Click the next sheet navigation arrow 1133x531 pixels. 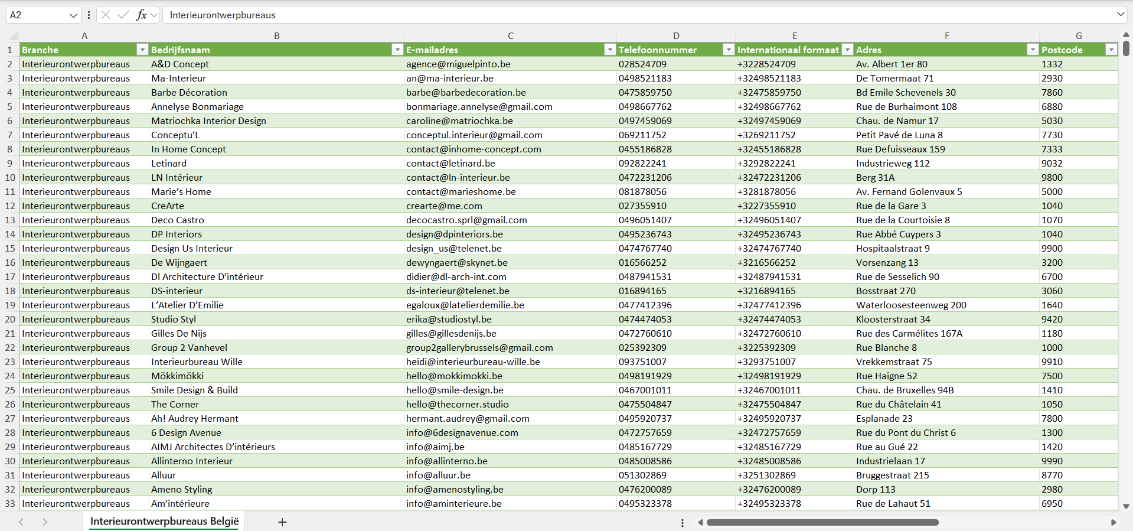45,522
